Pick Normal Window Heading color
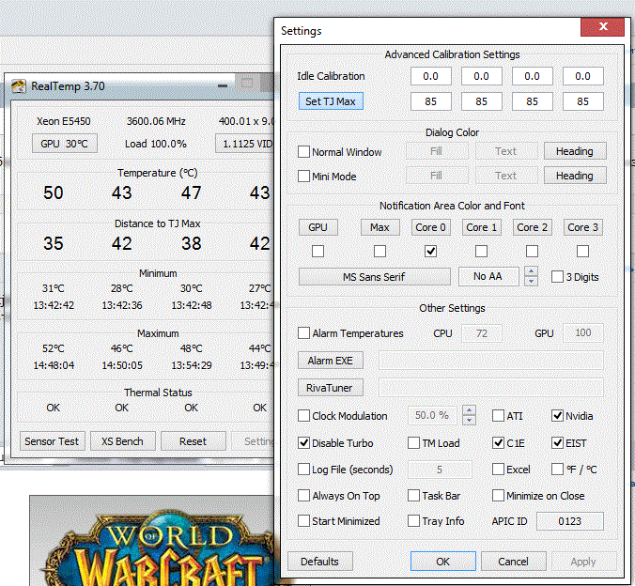Viewport: 635px width, 586px height. click(575, 151)
